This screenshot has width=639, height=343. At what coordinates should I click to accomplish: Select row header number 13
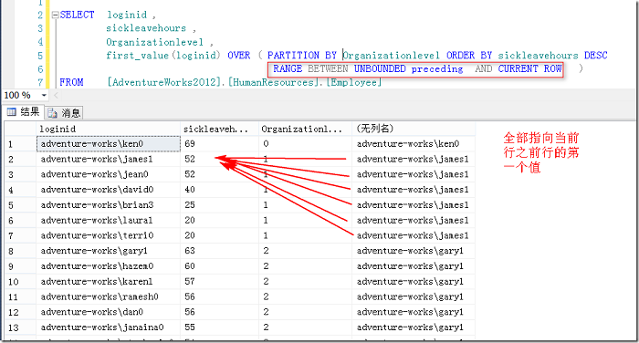(20, 327)
